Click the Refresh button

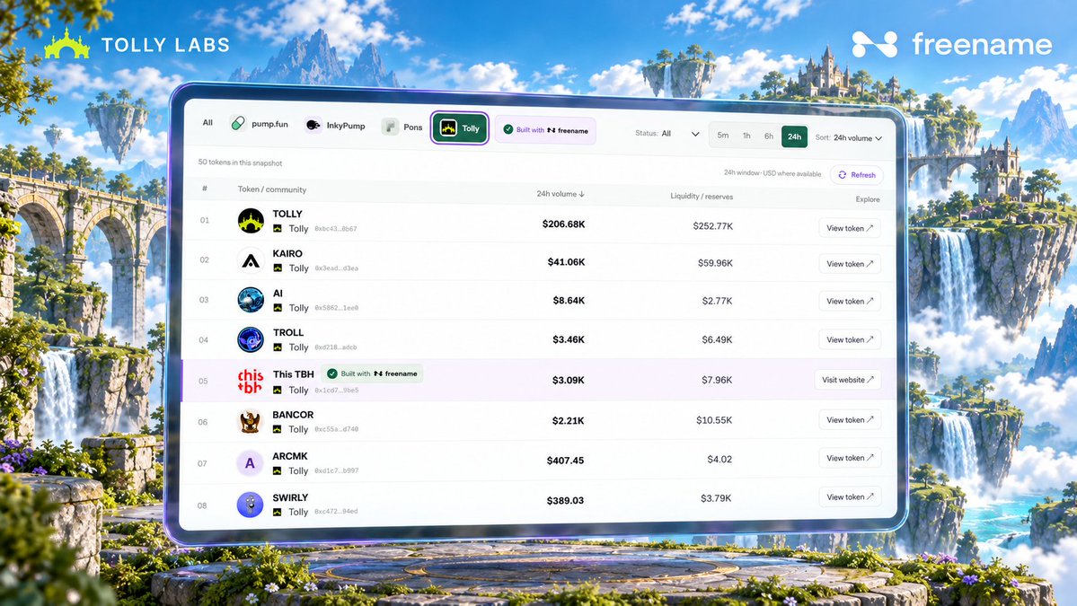coord(857,175)
